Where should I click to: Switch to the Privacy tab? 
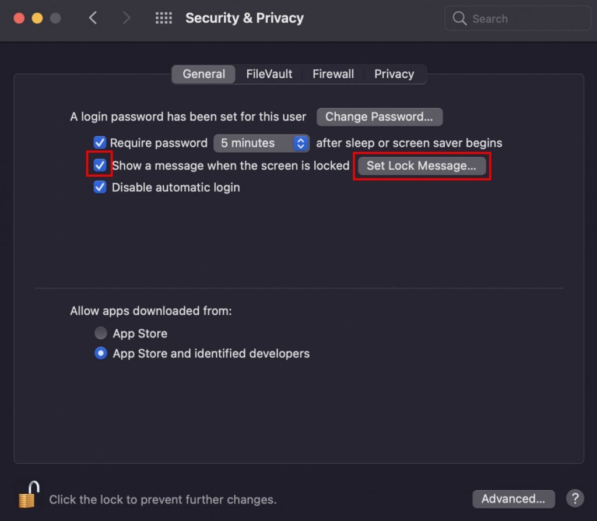(394, 74)
